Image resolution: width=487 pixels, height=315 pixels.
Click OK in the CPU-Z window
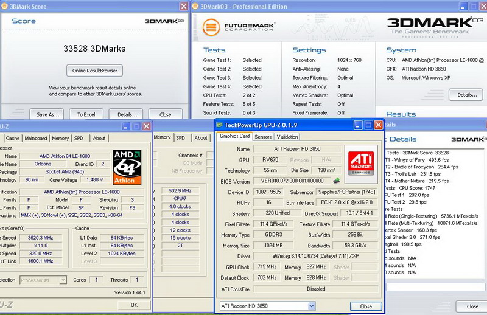pyautogui.click(x=134, y=305)
